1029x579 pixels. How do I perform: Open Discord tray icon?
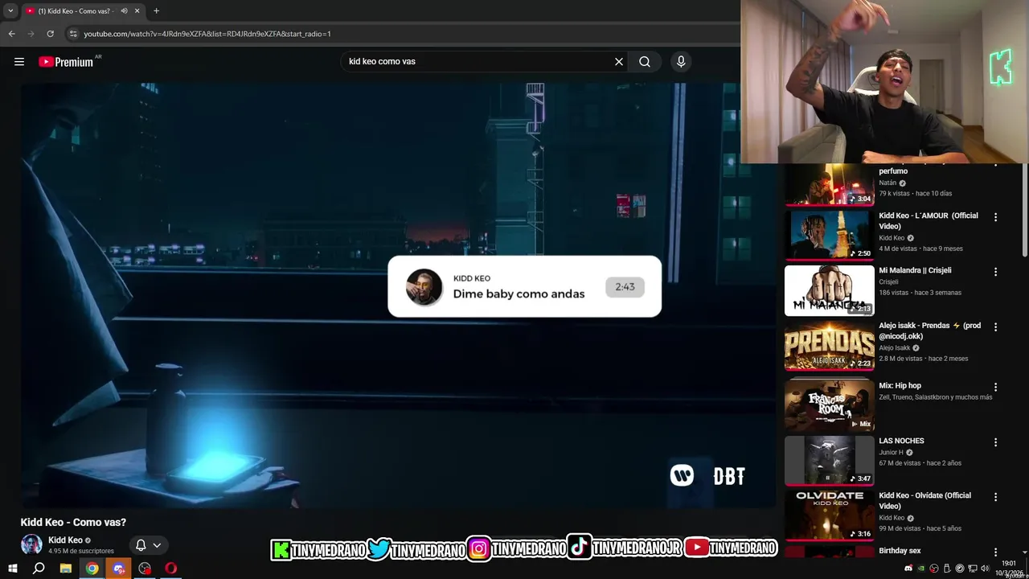point(908,569)
